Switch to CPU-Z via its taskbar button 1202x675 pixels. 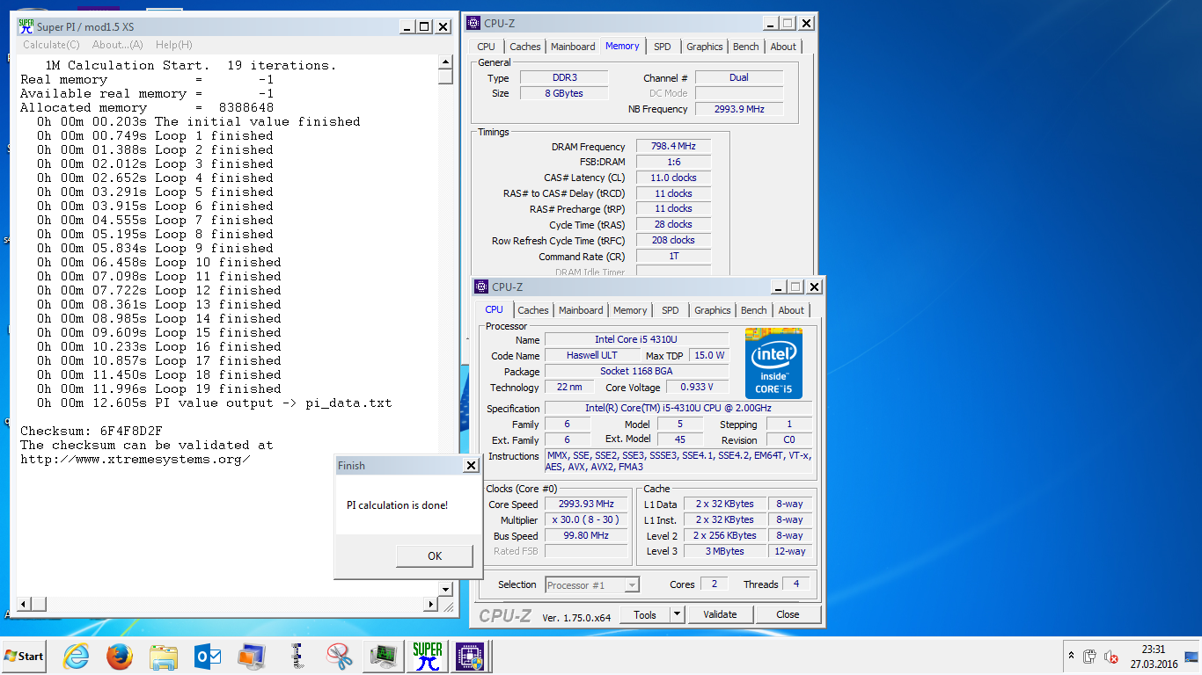point(471,656)
